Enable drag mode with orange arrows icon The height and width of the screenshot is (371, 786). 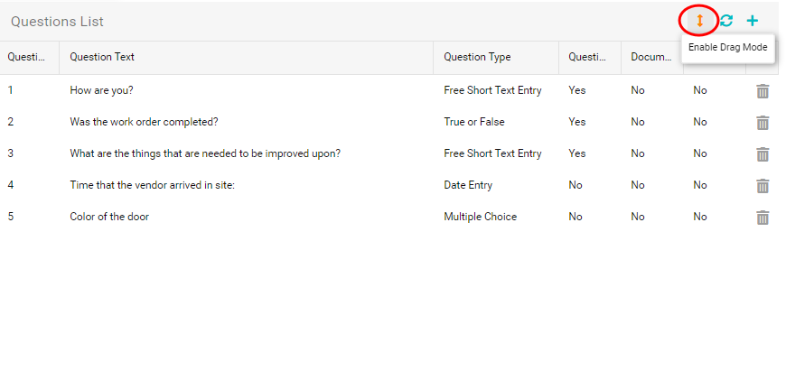[700, 21]
